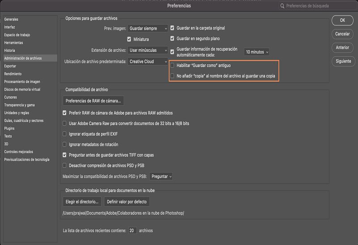Screen dimensions: 358x245
Task: Click Elegir el directorio button
Action: pos(82,202)
